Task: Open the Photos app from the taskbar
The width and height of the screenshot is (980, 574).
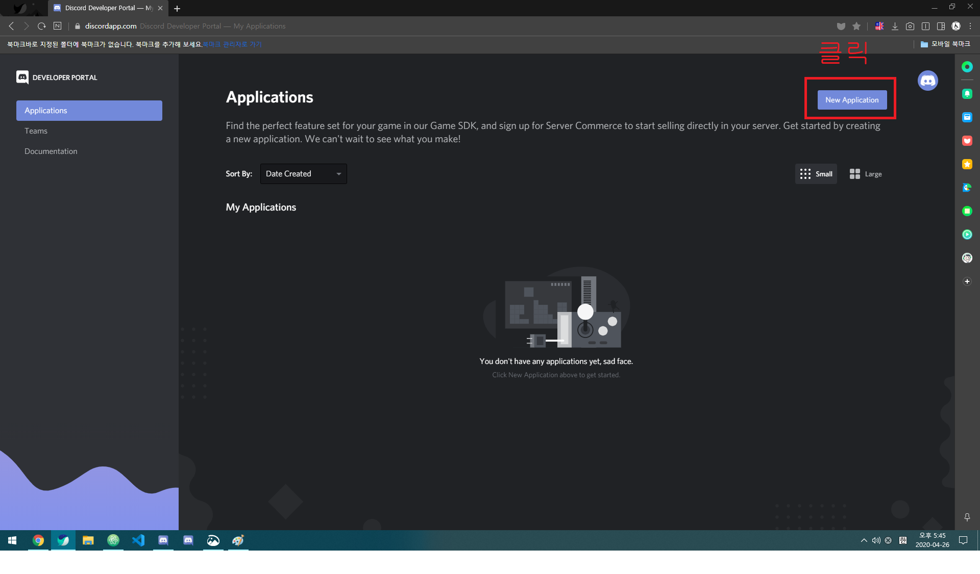Action: pyautogui.click(x=213, y=540)
